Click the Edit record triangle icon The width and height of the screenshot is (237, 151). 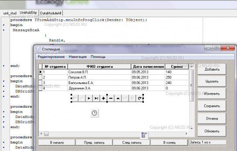(118, 98)
